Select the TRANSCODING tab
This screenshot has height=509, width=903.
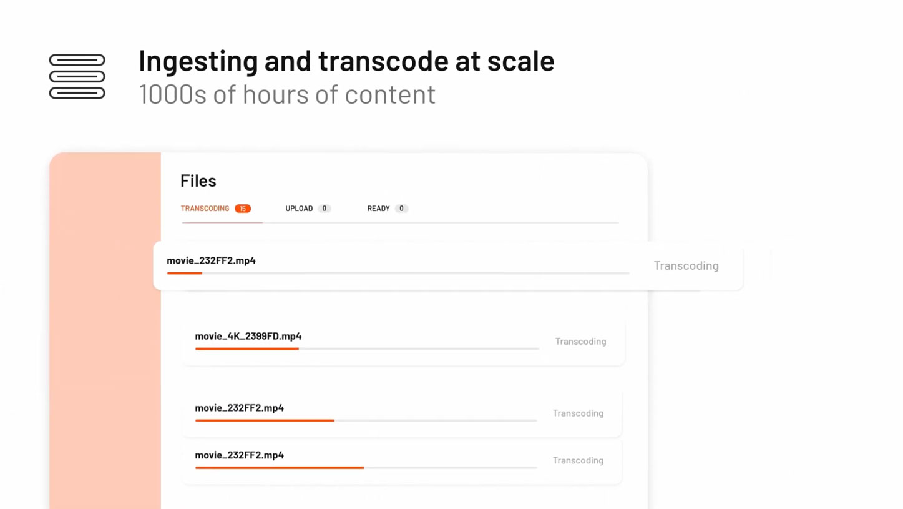(205, 209)
